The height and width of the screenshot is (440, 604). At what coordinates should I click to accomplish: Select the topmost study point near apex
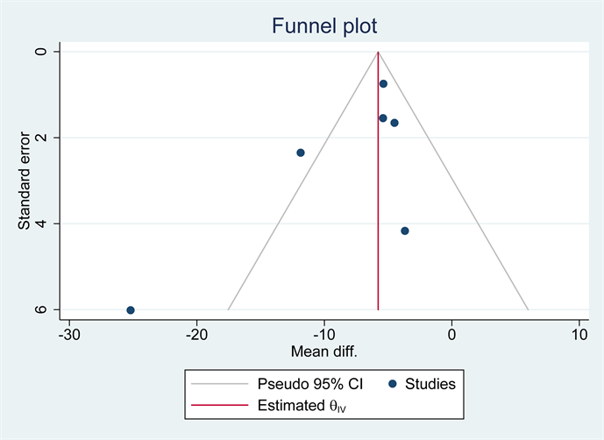pos(383,84)
